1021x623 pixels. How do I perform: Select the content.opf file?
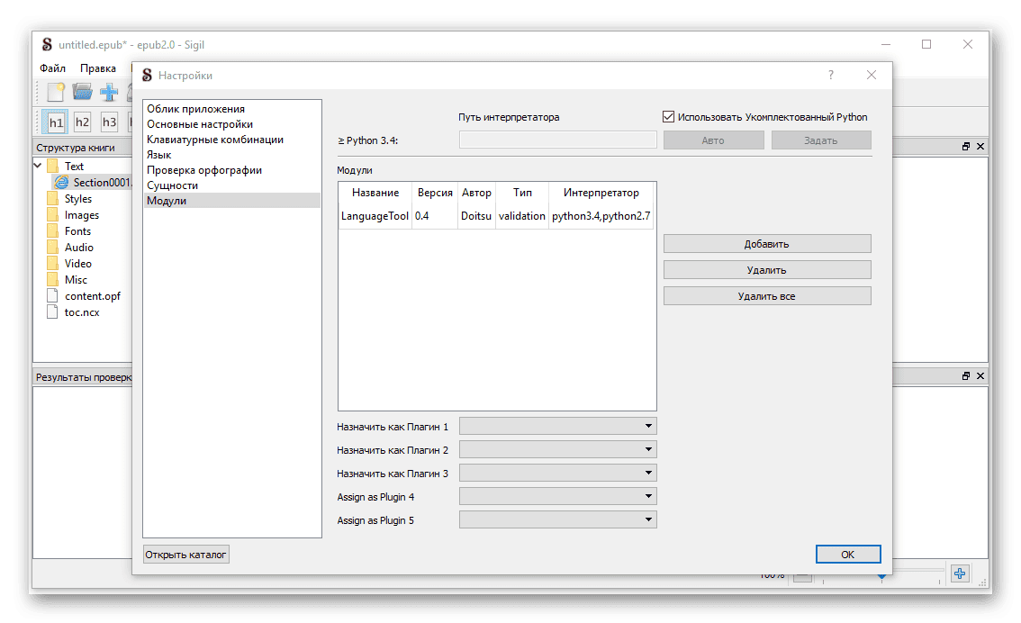(x=93, y=296)
